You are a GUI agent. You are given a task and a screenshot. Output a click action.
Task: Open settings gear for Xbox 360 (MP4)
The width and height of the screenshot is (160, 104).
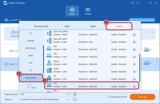[134, 42]
